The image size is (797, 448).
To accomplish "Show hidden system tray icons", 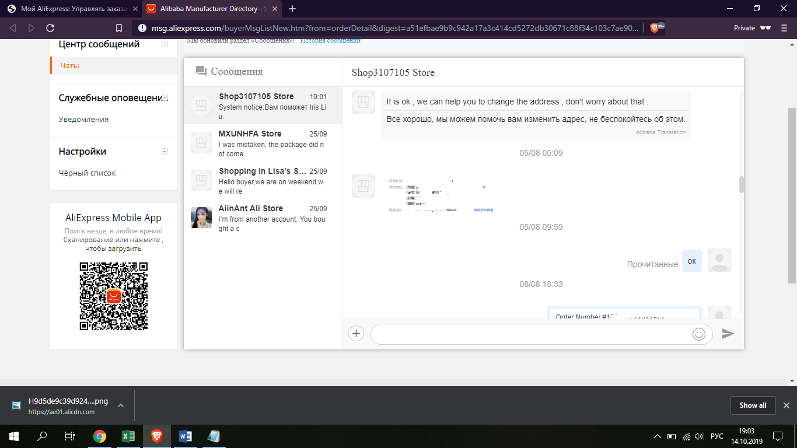I will [658, 436].
